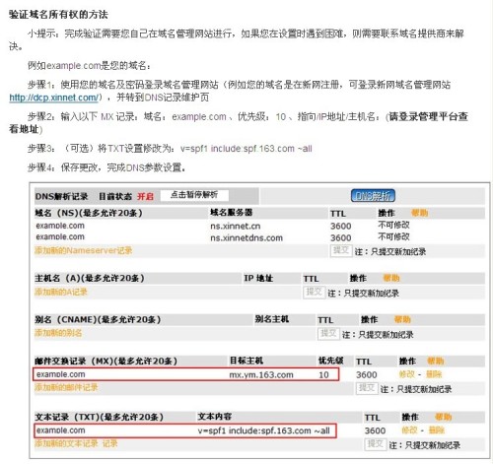Click 提交 button in the A record section
493x464 pixels.
(x=314, y=293)
